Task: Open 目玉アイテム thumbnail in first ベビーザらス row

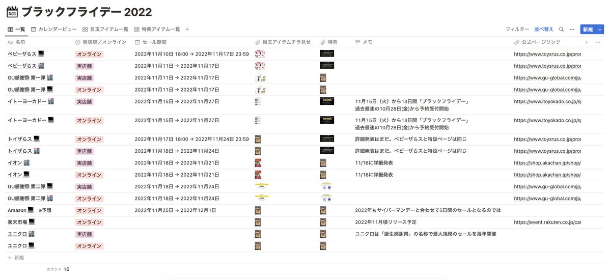Action: 260,54
